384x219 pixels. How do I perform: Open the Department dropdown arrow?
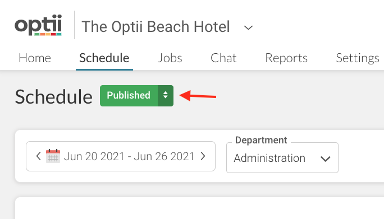pyautogui.click(x=326, y=159)
